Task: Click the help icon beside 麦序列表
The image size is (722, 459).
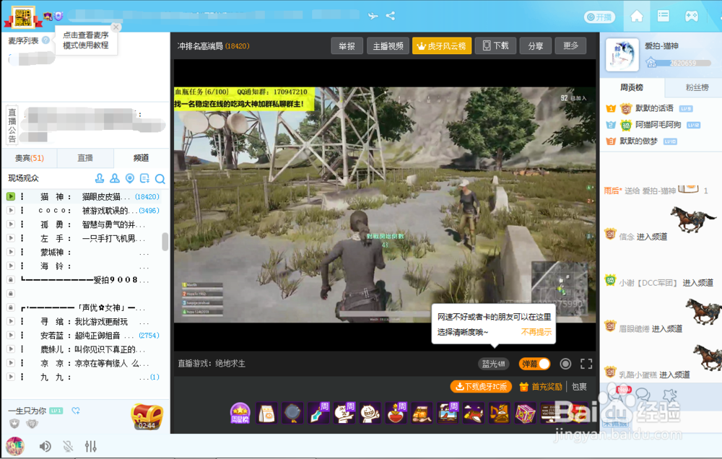Action: pos(45,40)
